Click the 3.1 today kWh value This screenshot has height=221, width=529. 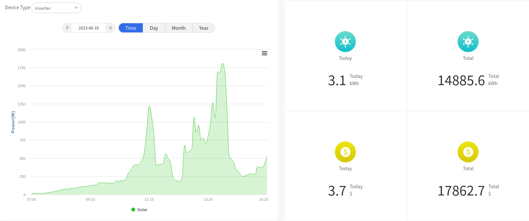click(337, 81)
